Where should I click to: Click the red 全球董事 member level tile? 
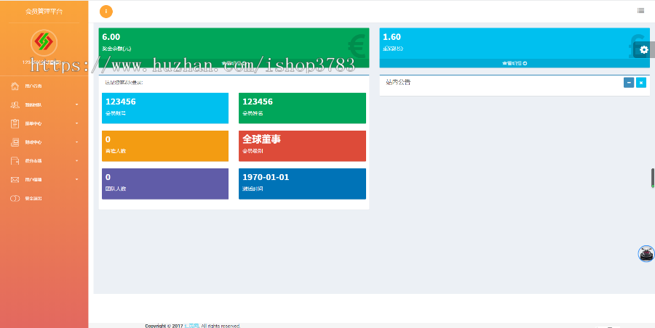[x=302, y=146]
